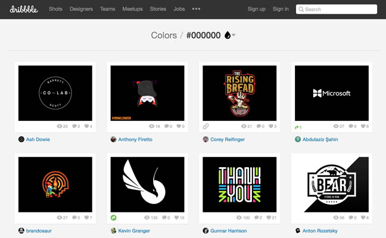Click views eye icon on Bear shot
The image size is (386, 238).
336,218
